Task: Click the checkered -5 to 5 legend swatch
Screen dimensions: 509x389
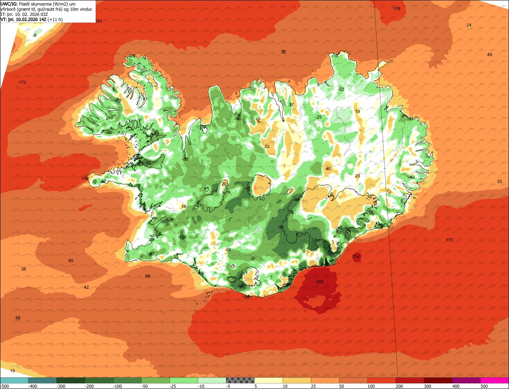Action: [x=240, y=380]
